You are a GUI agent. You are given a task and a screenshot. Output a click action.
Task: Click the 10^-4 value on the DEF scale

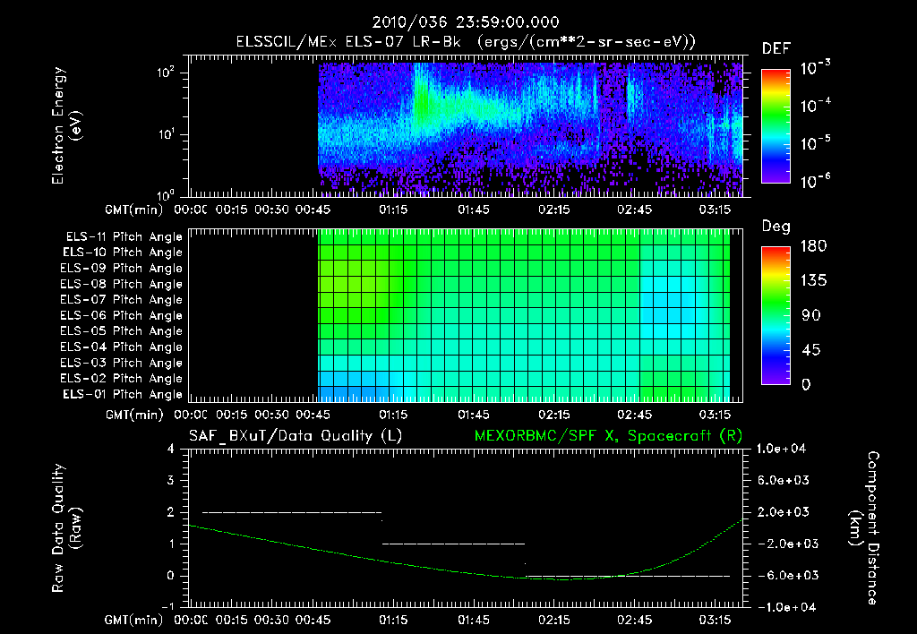point(815,106)
